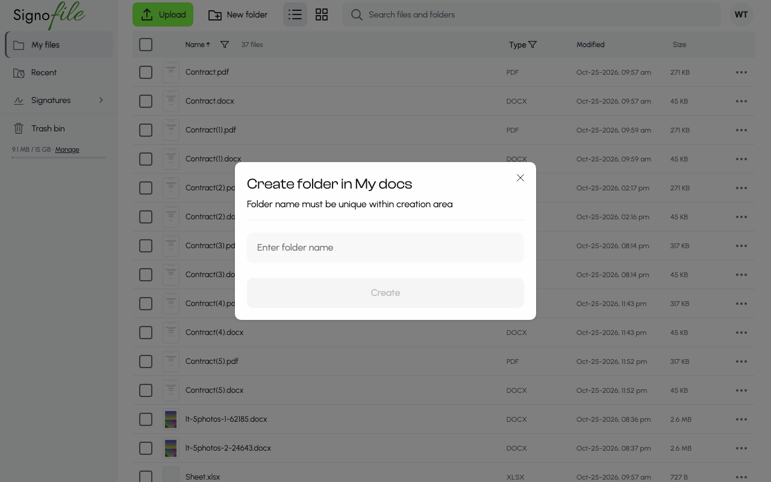The height and width of the screenshot is (482, 771).
Task: Open more options for Contract(1).pdf
Action: click(741, 130)
